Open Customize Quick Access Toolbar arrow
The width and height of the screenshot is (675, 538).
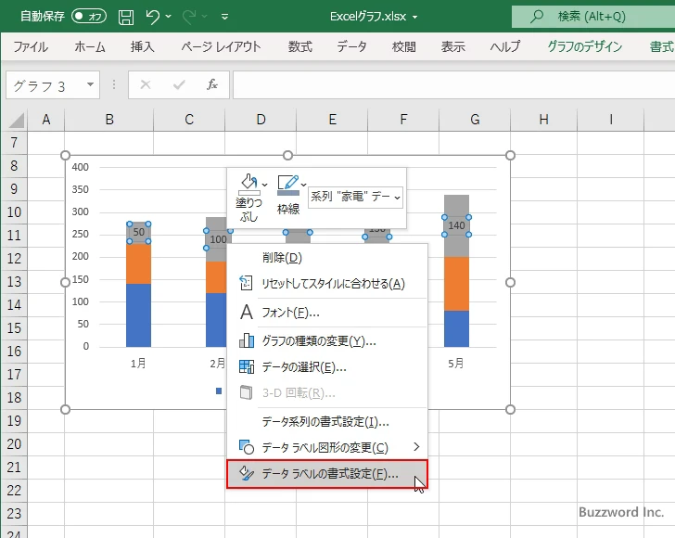[224, 17]
